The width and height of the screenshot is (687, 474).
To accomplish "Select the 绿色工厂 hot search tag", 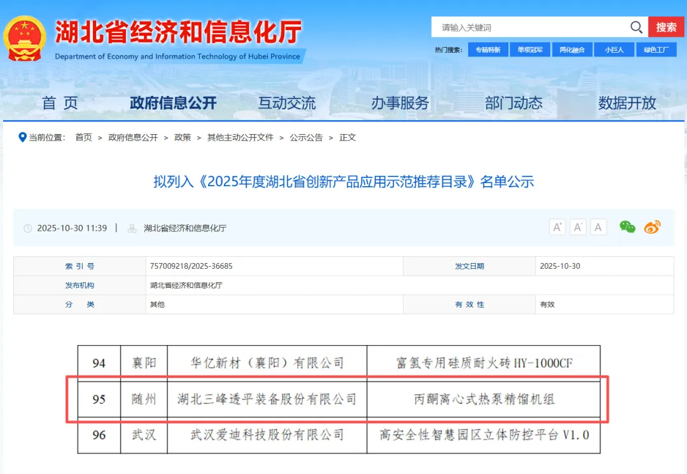I will tap(656, 50).
